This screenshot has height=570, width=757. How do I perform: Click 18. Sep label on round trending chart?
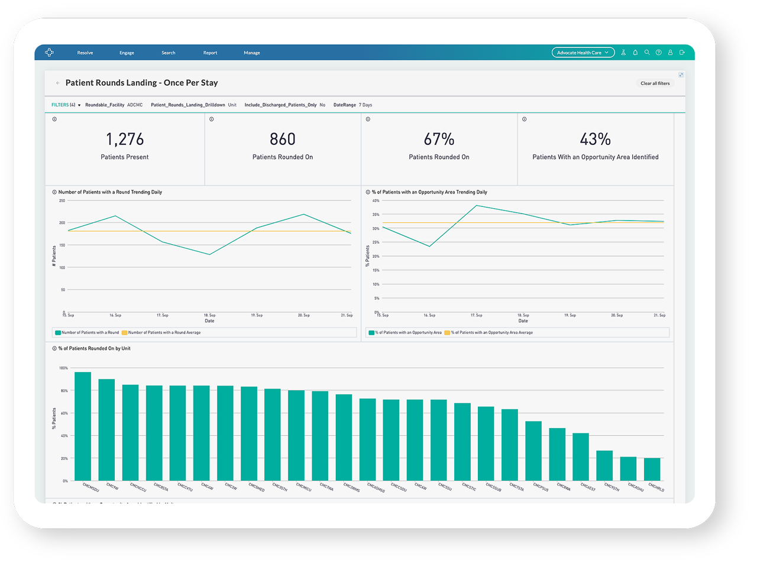209,316
